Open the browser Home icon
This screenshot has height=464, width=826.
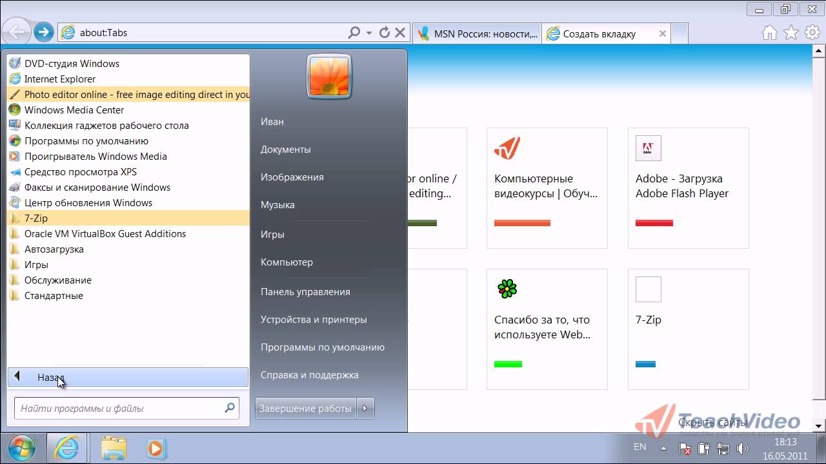pos(769,32)
